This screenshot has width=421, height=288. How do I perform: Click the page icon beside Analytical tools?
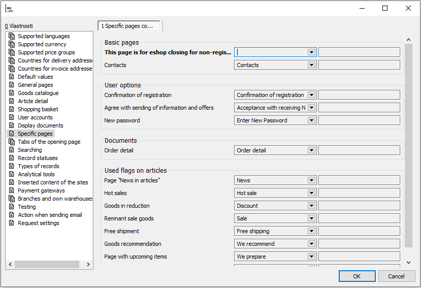11,174
